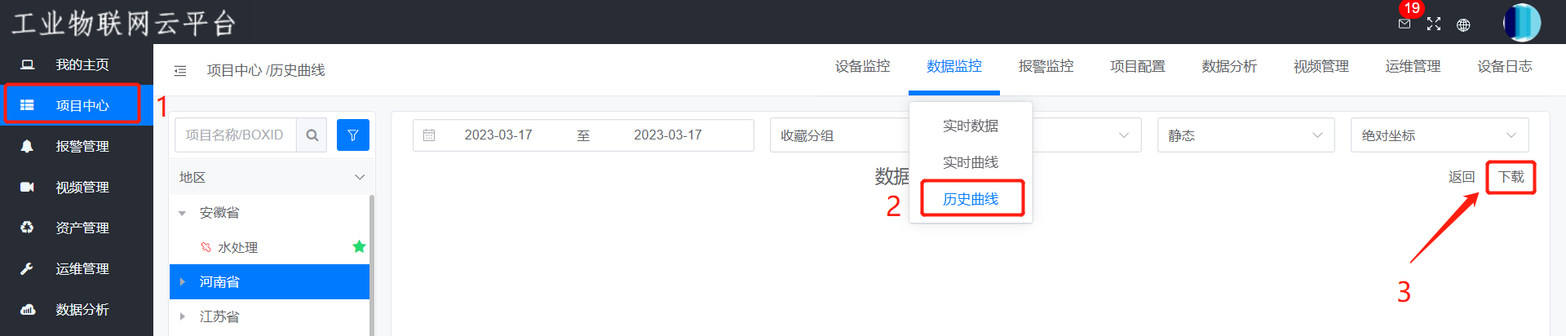
Task: Toggle fullscreen mode icon
Action: 1434,24
